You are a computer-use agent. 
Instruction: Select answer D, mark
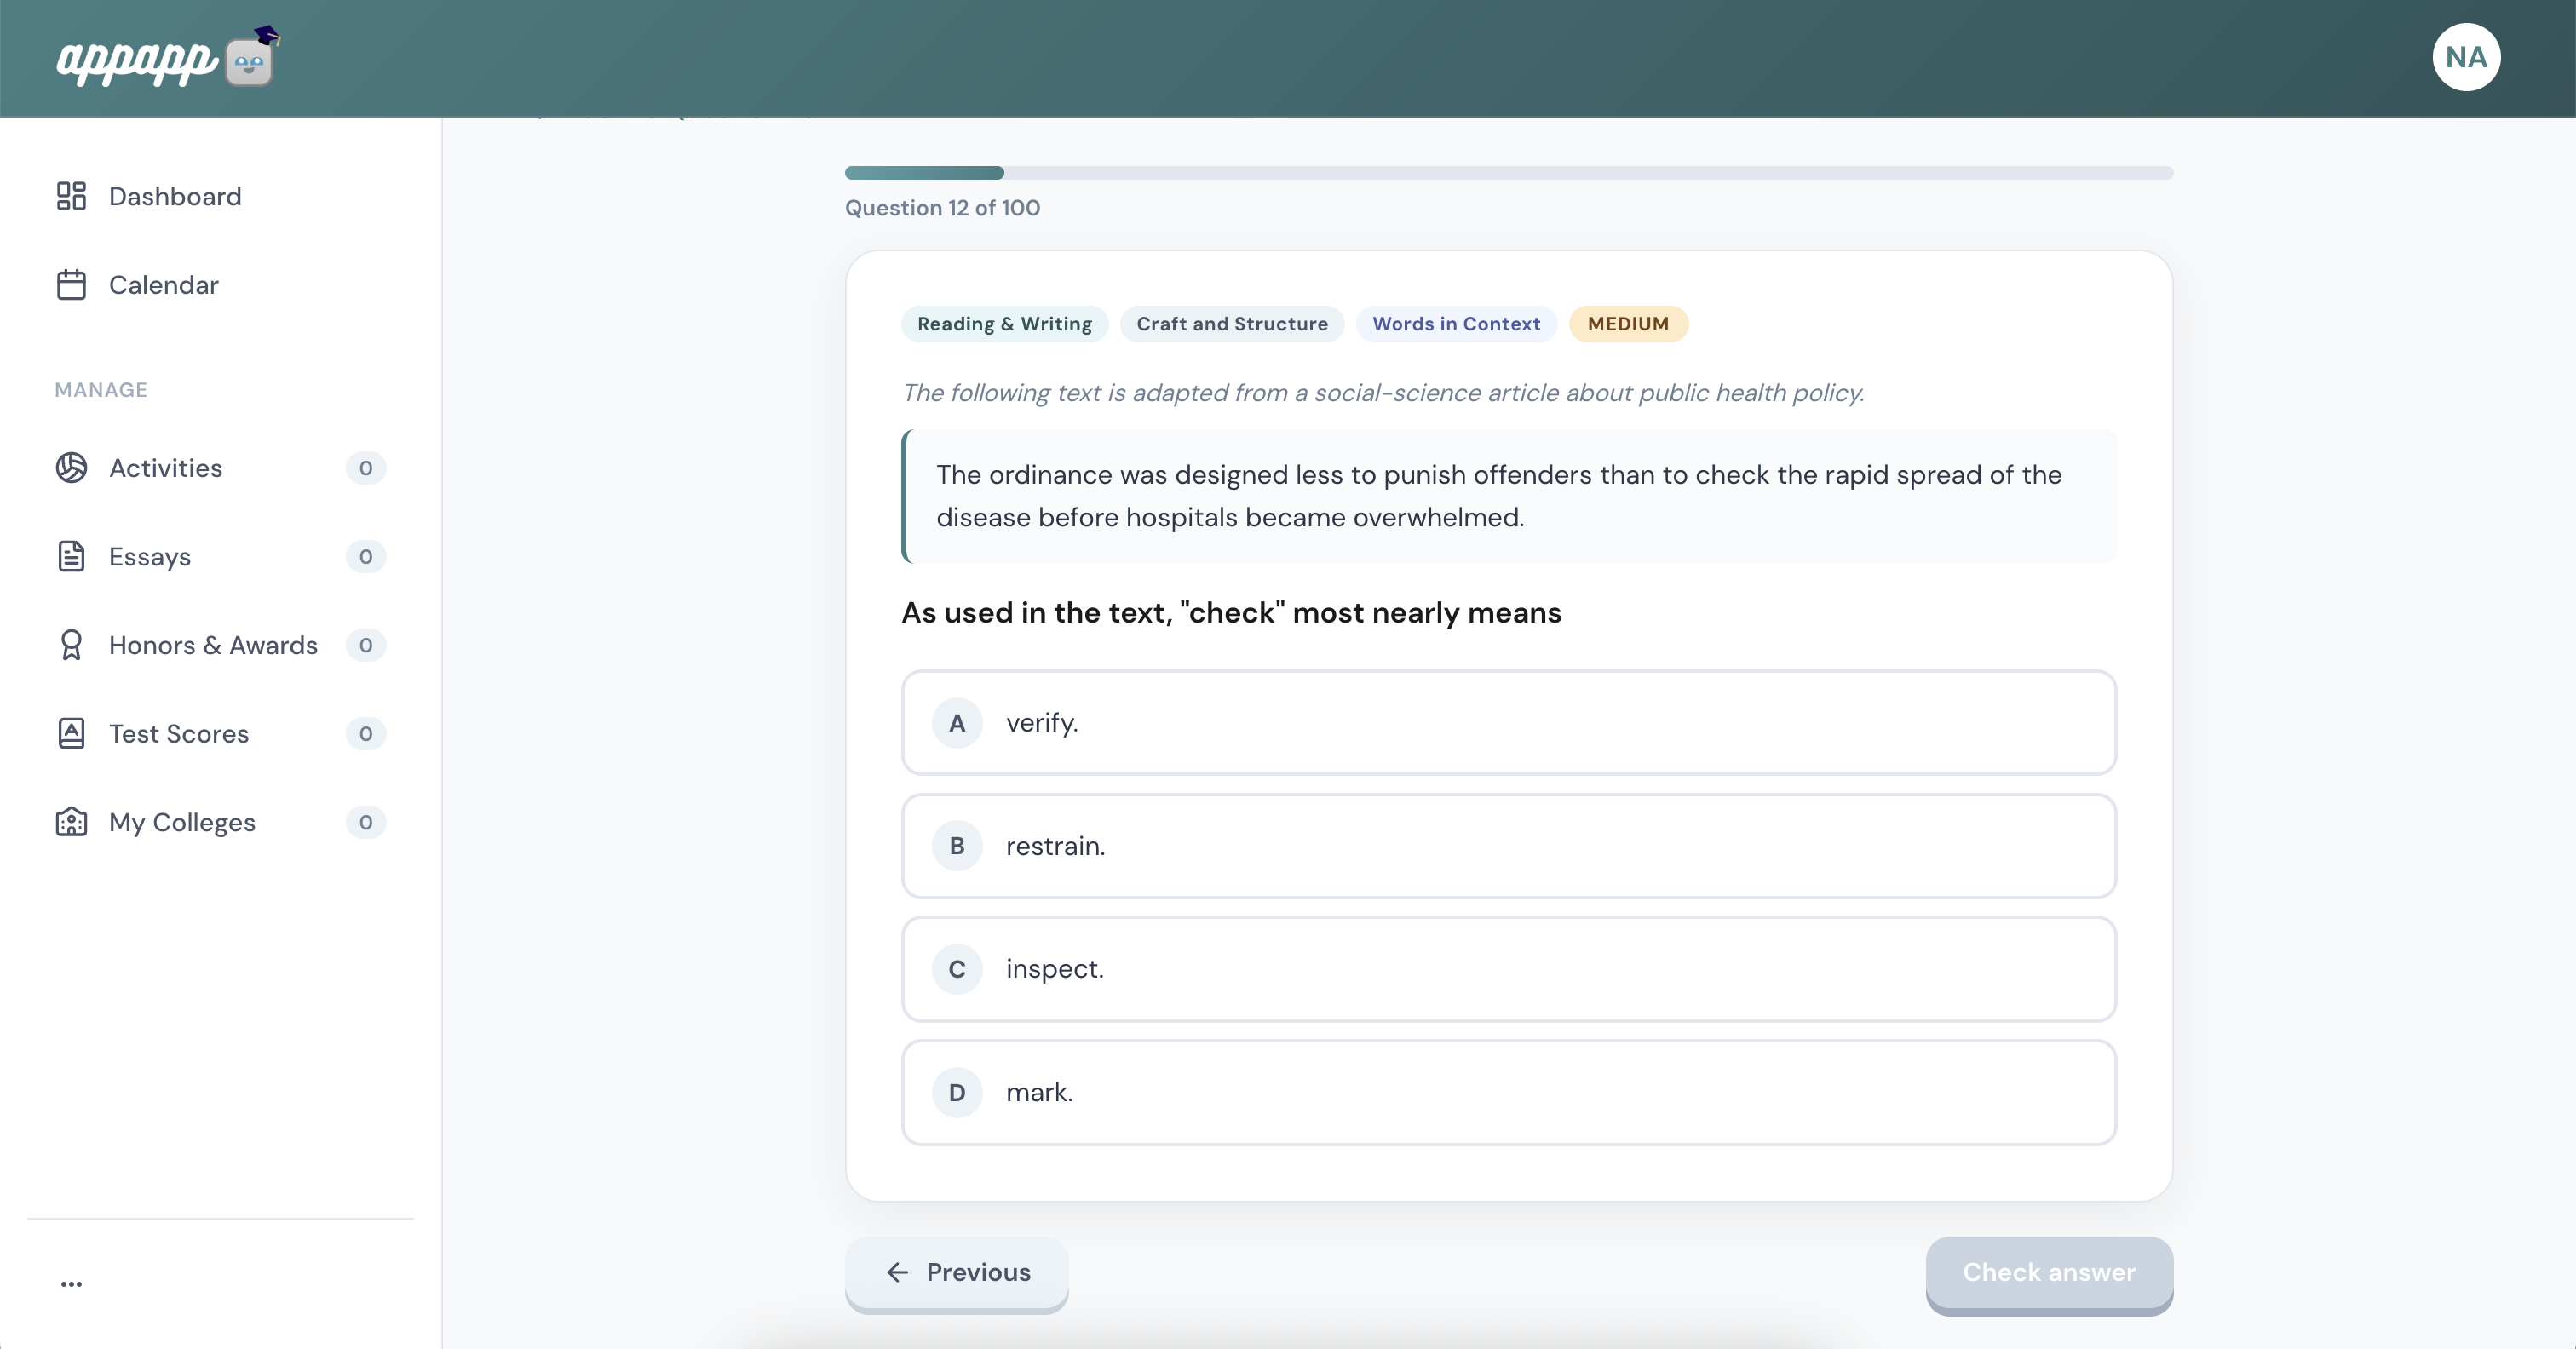(1508, 1093)
